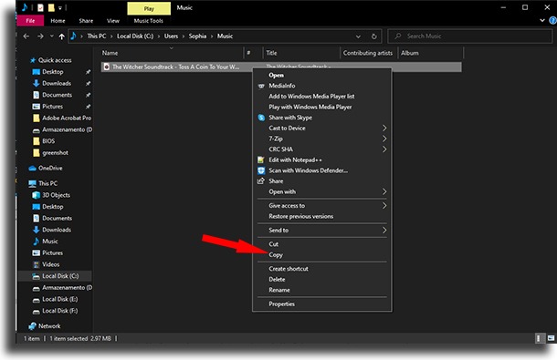Refresh the Music folder view
Image resolution: width=557 pixels, height=360 pixels.
click(373, 36)
